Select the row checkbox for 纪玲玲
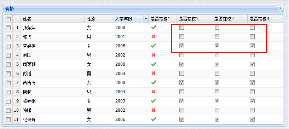Screen dimensions: 289x129 click(x=8, y=119)
